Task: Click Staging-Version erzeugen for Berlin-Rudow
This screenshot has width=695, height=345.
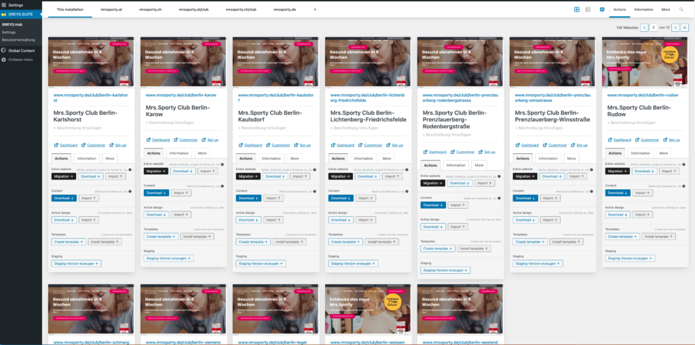Action: pyautogui.click(x=630, y=259)
